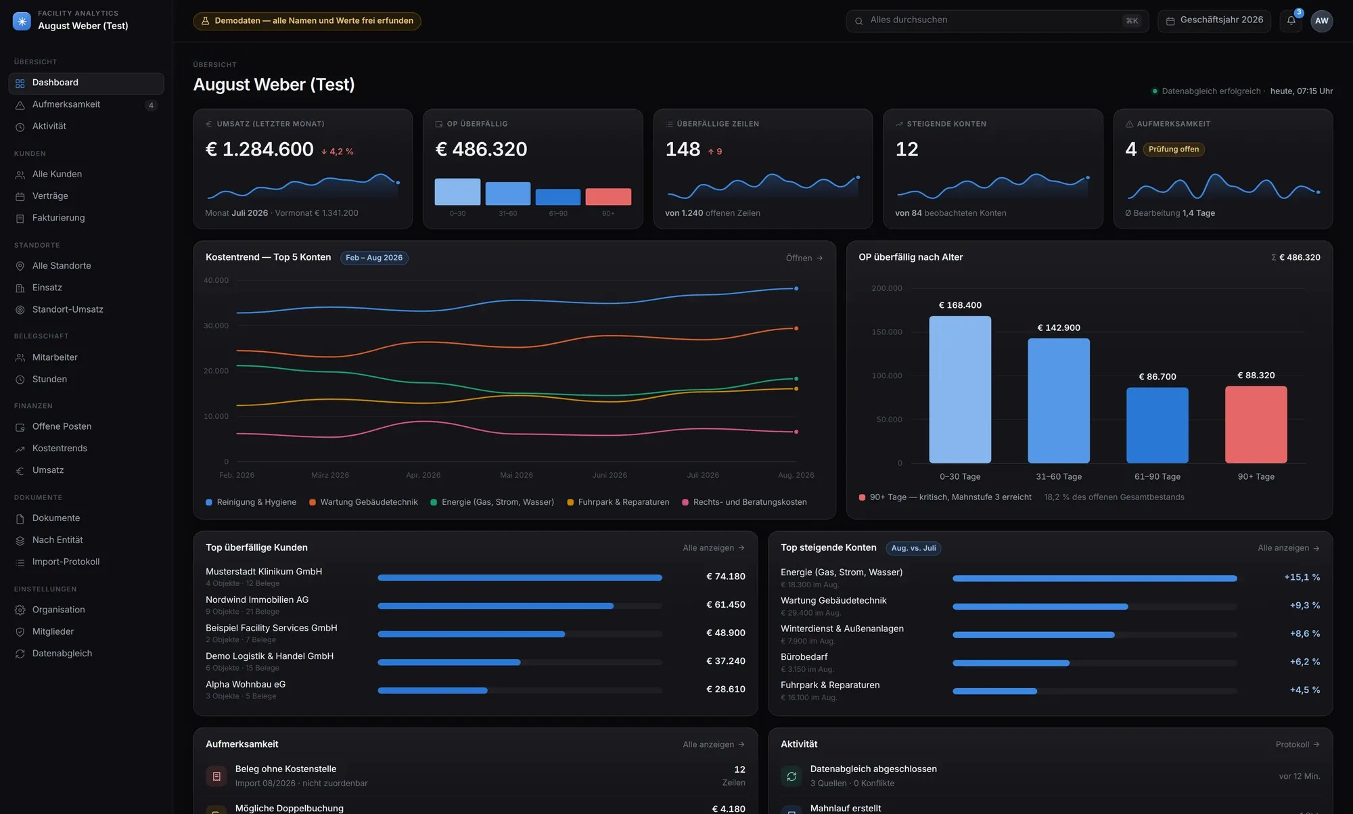Image resolution: width=1353 pixels, height=814 pixels.
Task: Click the Offene Posten wallet icon
Action: tap(20, 427)
